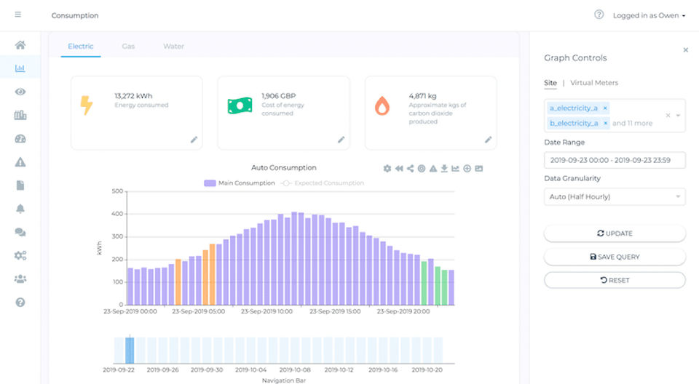Remove the b_electricity_a meter tag
The height and width of the screenshot is (384, 699).
(x=605, y=124)
